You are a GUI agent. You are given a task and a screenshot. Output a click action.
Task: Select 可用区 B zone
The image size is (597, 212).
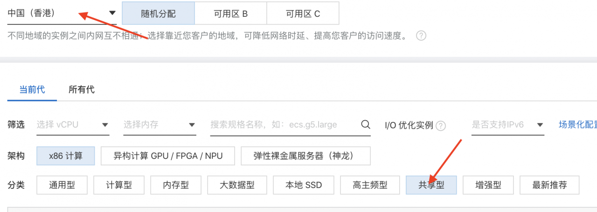(230, 14)
